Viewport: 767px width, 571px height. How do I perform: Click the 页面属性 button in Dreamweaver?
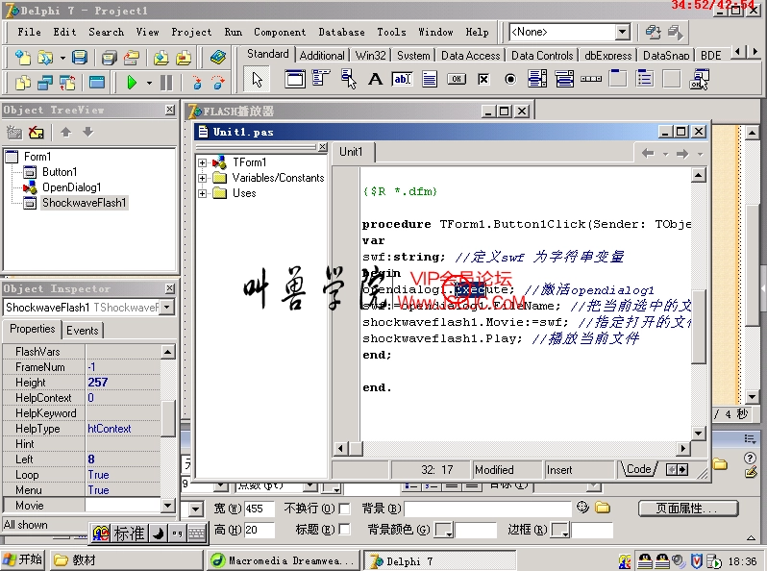click(688, 509)
